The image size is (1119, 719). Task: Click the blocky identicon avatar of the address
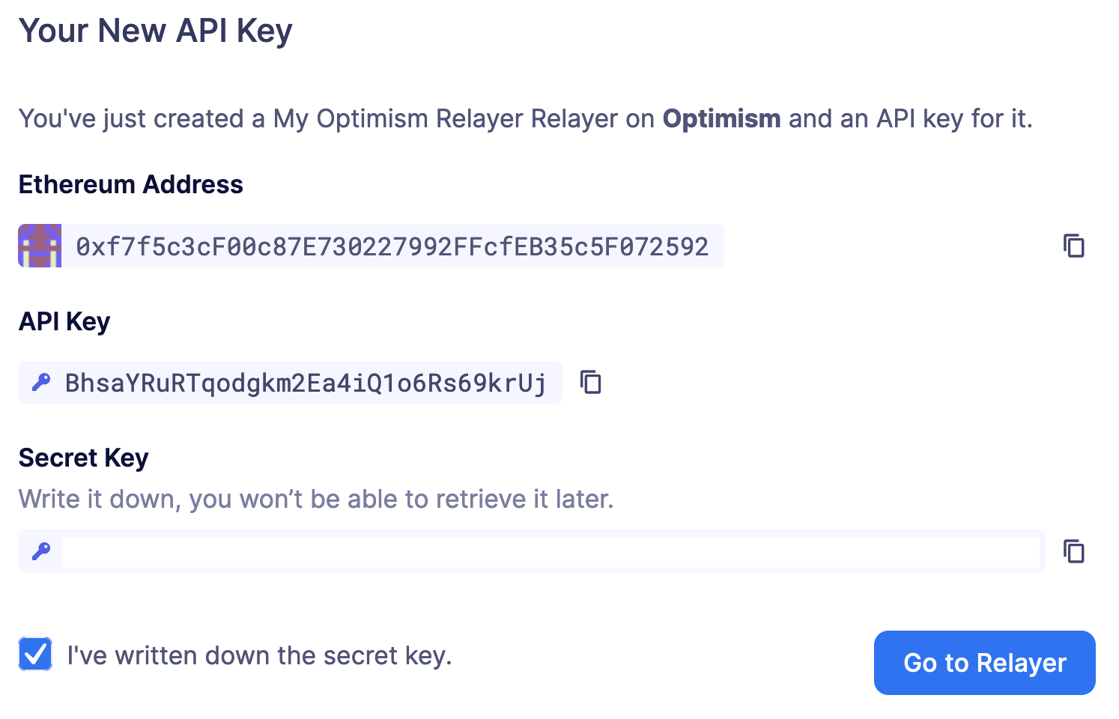(39, 246)
